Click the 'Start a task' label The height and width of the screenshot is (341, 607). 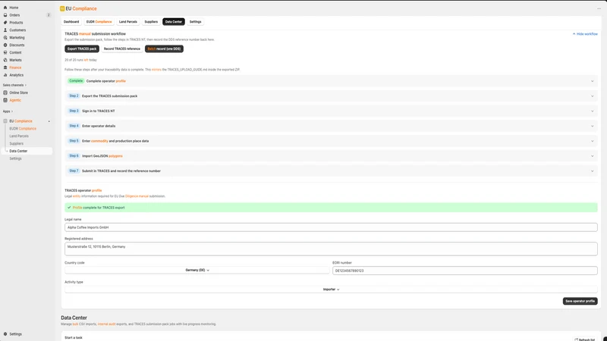click(74, 337)
